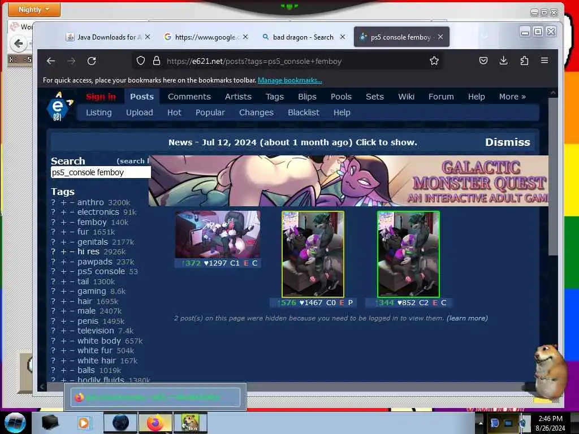Click the forward navigation arrow

point(71,61)
